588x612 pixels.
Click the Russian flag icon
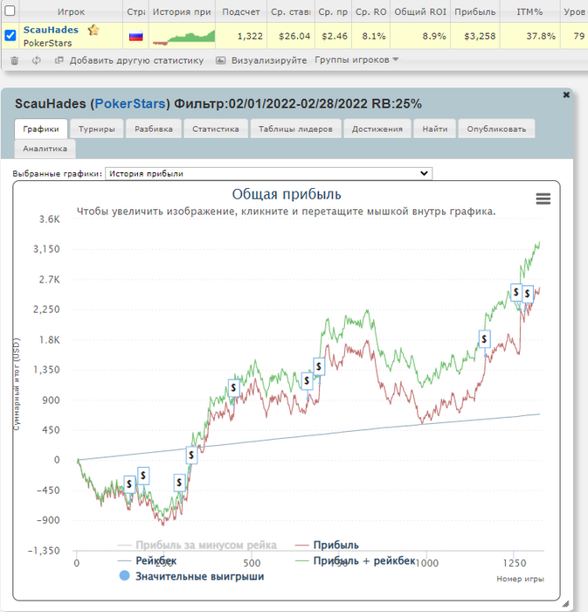(135, 37)
